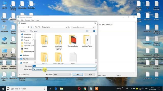Create a New folder
163x91 pixels.
34,31
